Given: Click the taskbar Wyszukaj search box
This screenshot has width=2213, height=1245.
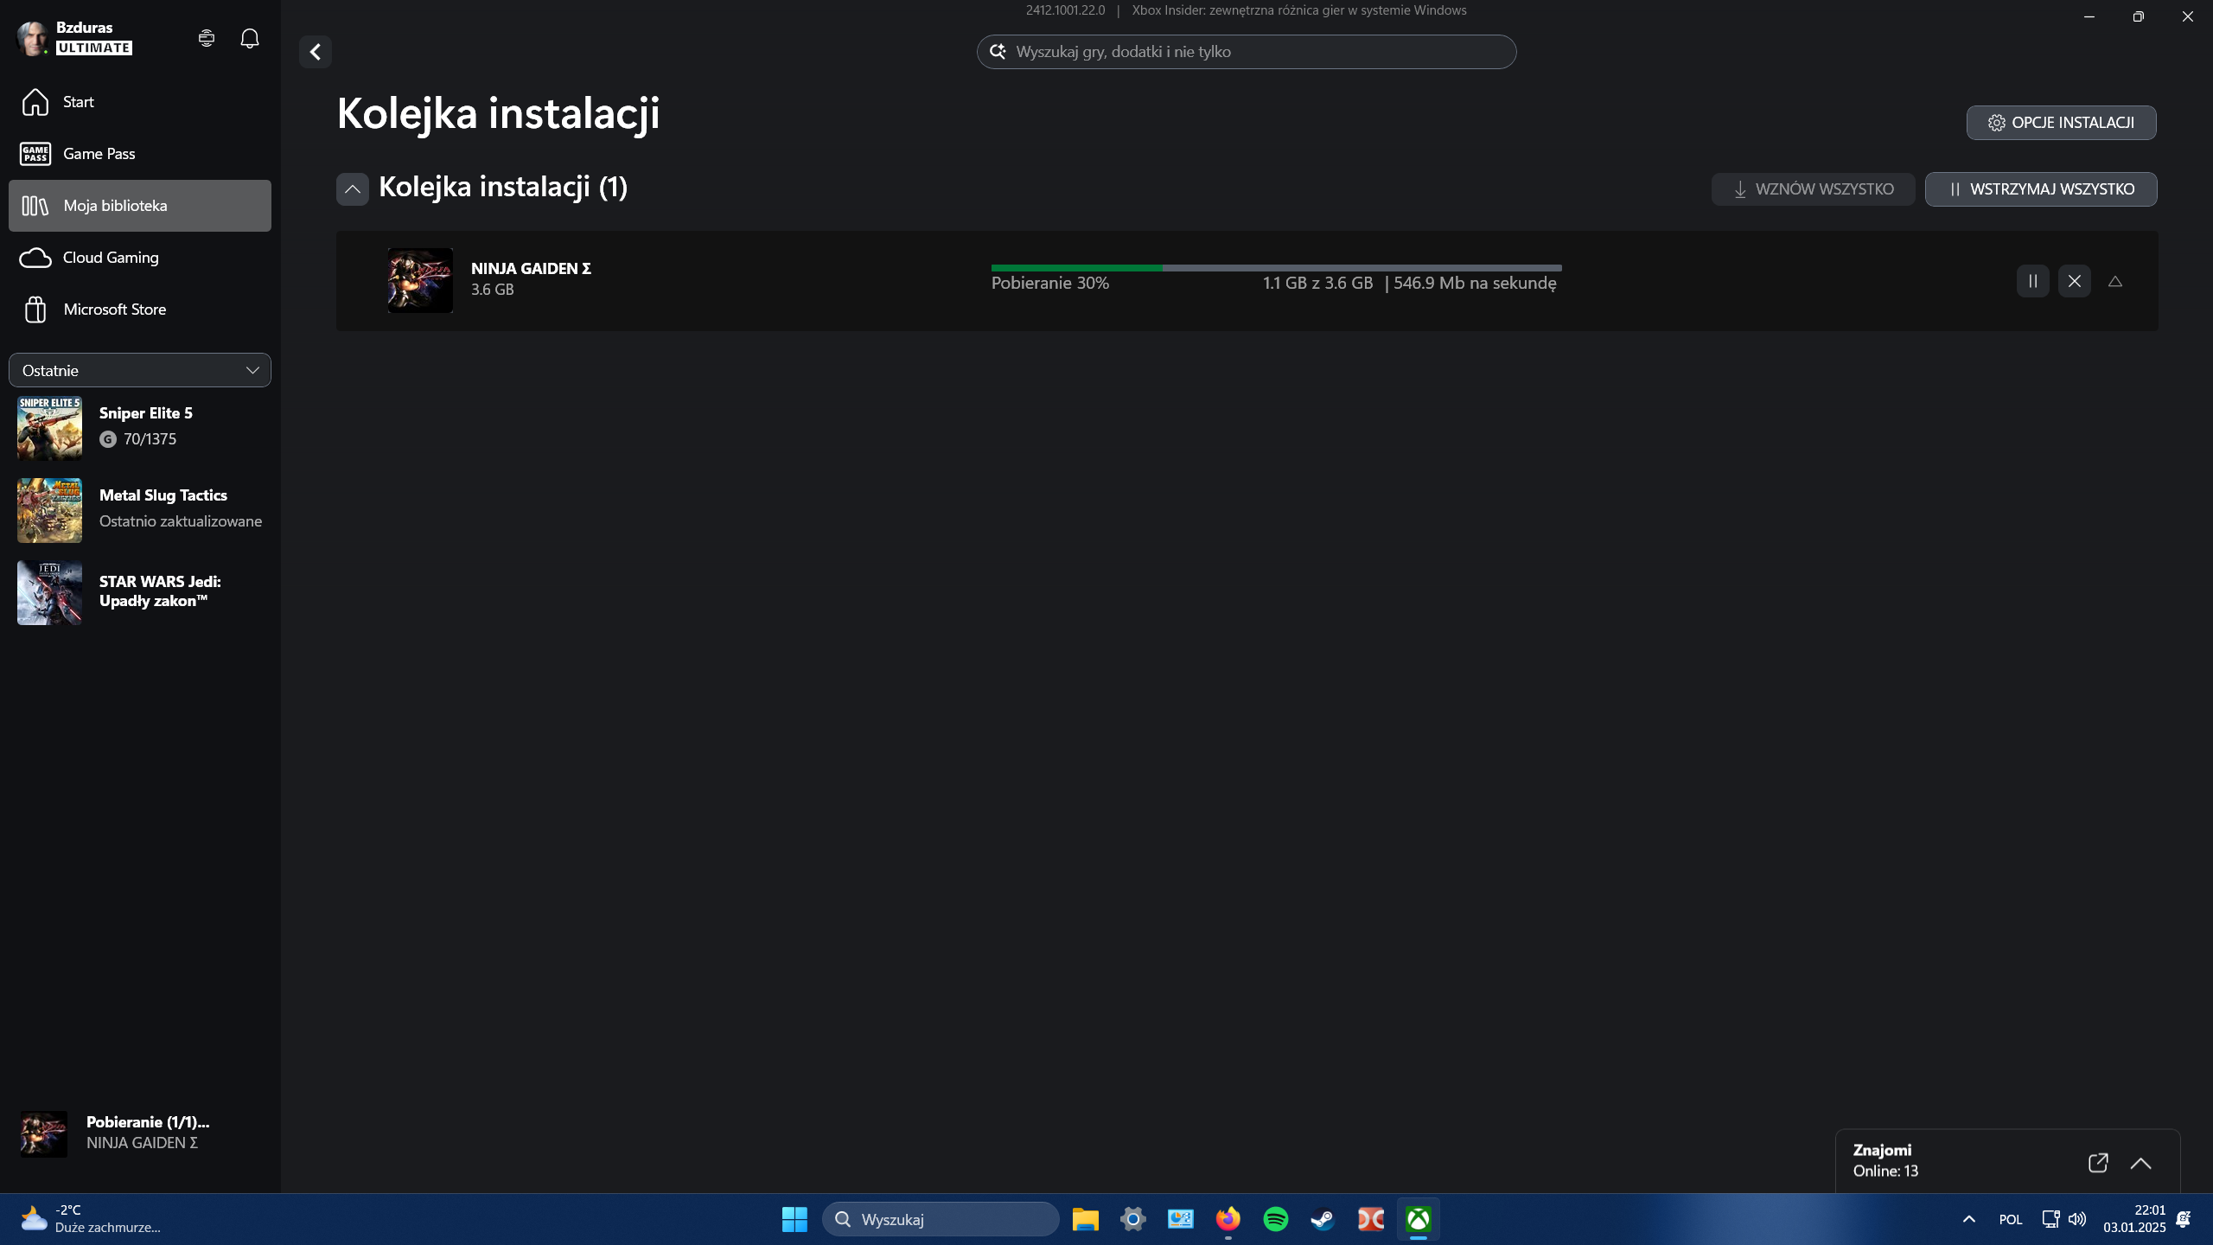Looking at the screenshot, I should 941,1220.
